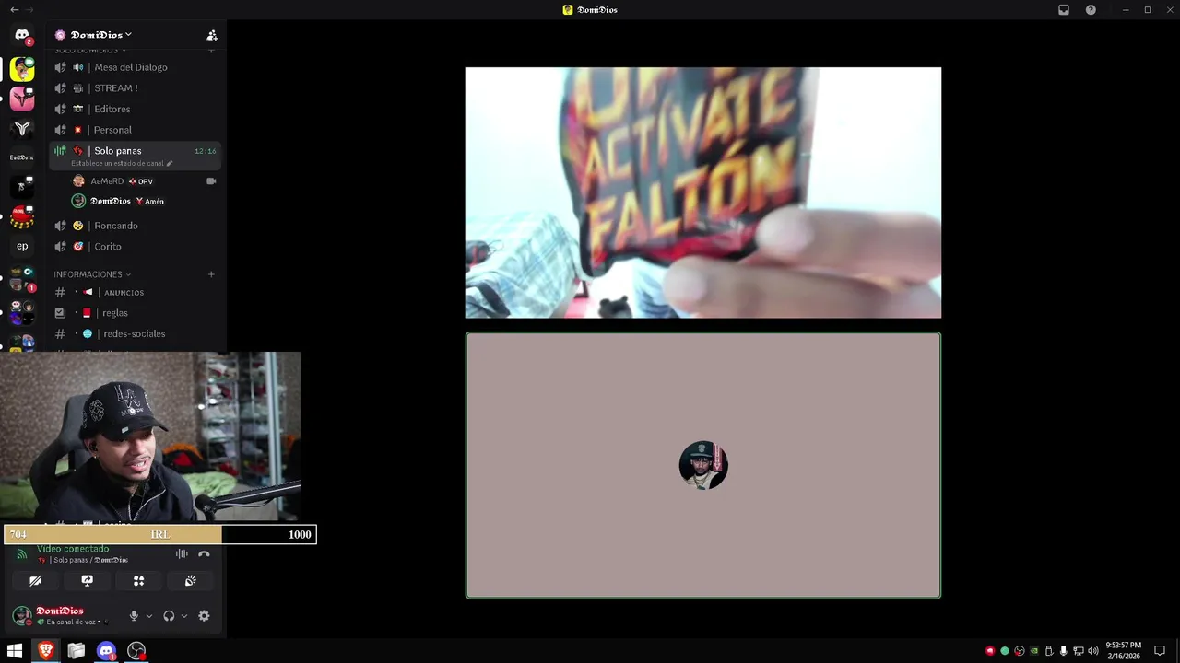Open the help question mark icon
1180x663 pixels.
(x=1091, y=10)
